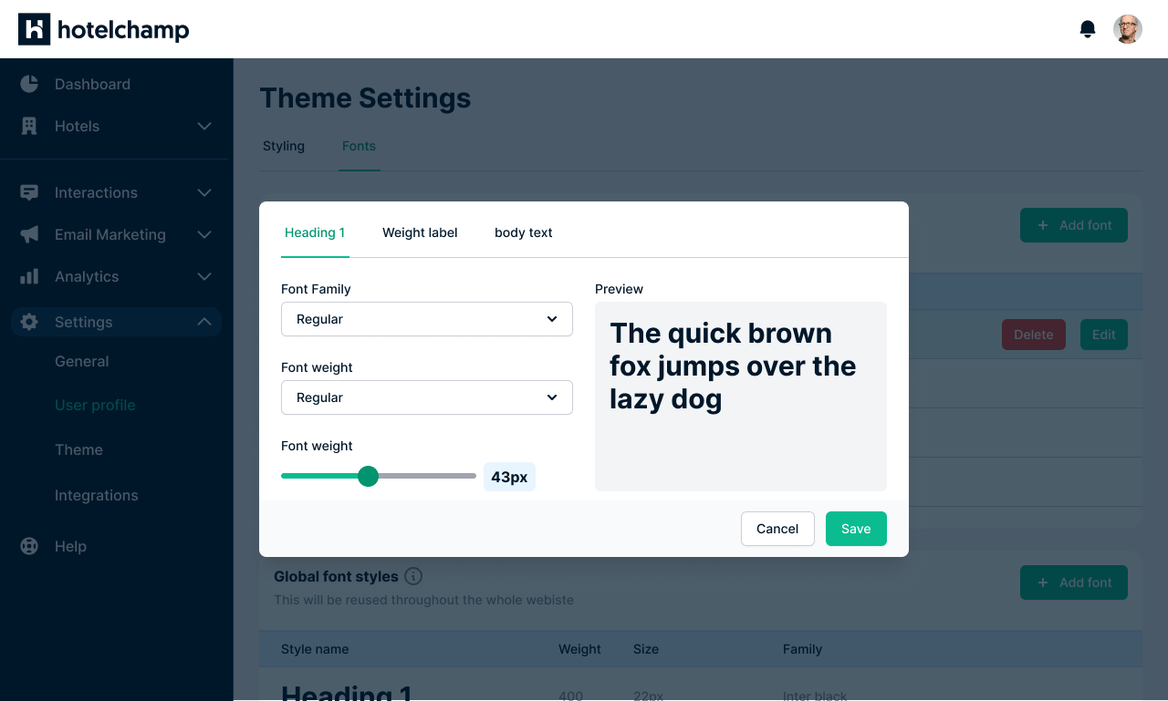Open the Font weight dropdown
Image resolution: width=1168 pixels, height=701 pixels.
[x=427, y=397]
